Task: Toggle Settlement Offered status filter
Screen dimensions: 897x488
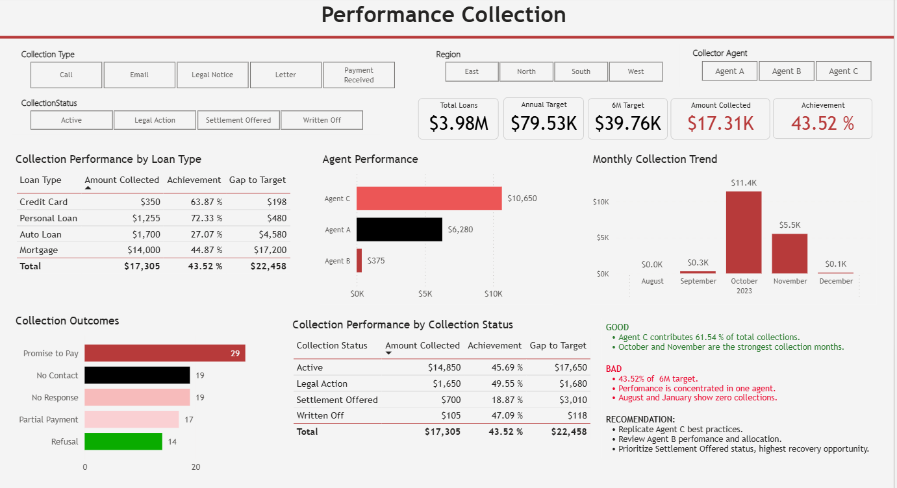Action: (x=238, y=120)
